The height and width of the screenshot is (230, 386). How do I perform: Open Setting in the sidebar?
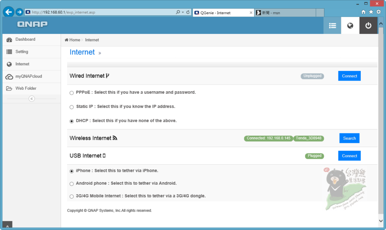pyautogui.click(x=32, y=52)
